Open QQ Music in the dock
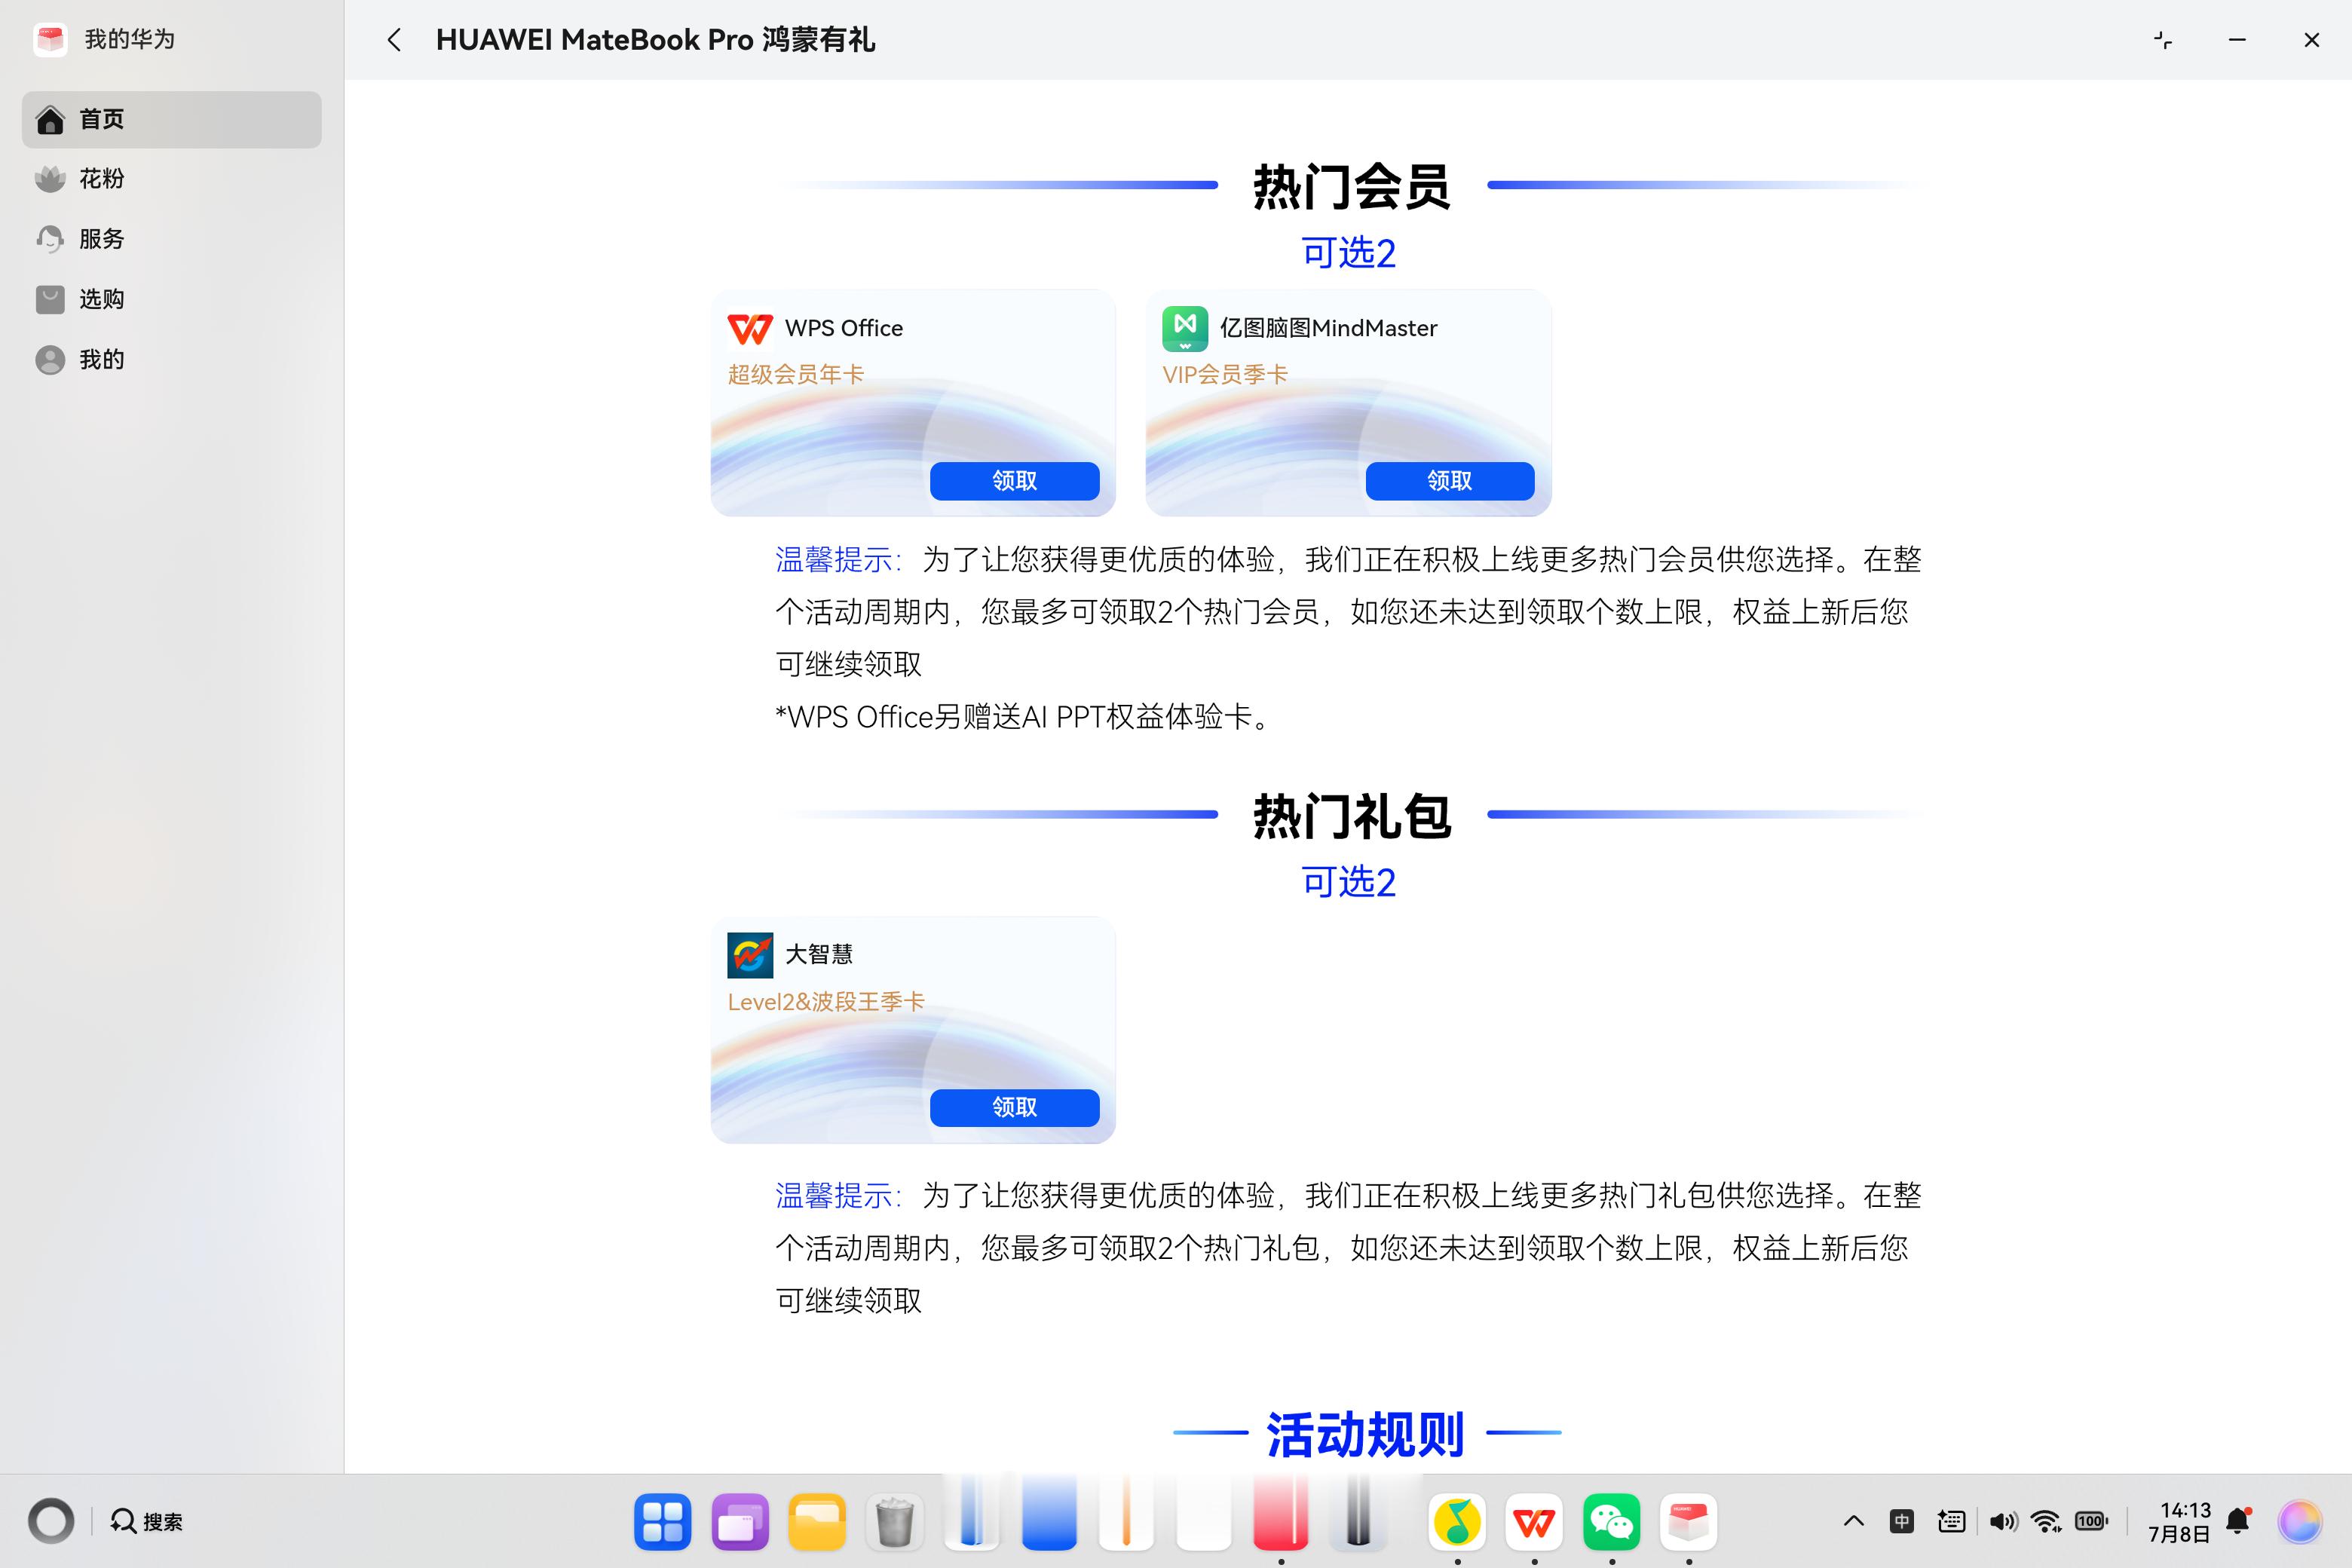This screenshot has width=2352, height=1568. pos(1457,1521)
